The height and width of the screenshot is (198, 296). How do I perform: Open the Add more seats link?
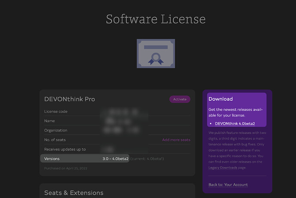click(176, 140)
